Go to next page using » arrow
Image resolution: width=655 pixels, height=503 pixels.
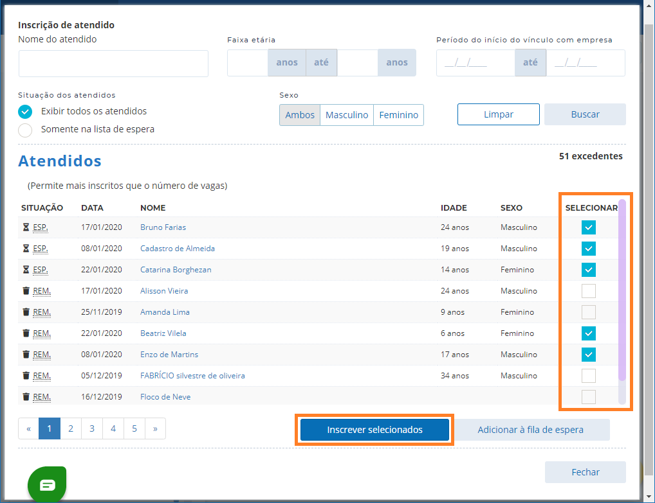point(155,428)
